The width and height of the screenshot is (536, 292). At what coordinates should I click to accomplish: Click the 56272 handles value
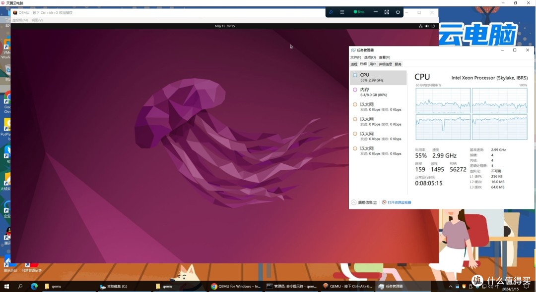pos(458,169)
